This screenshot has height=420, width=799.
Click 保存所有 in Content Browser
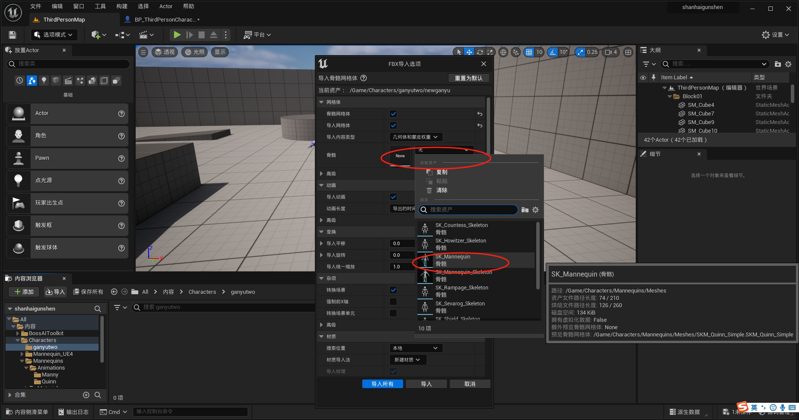pyautogui.click(x=88, y=292)
